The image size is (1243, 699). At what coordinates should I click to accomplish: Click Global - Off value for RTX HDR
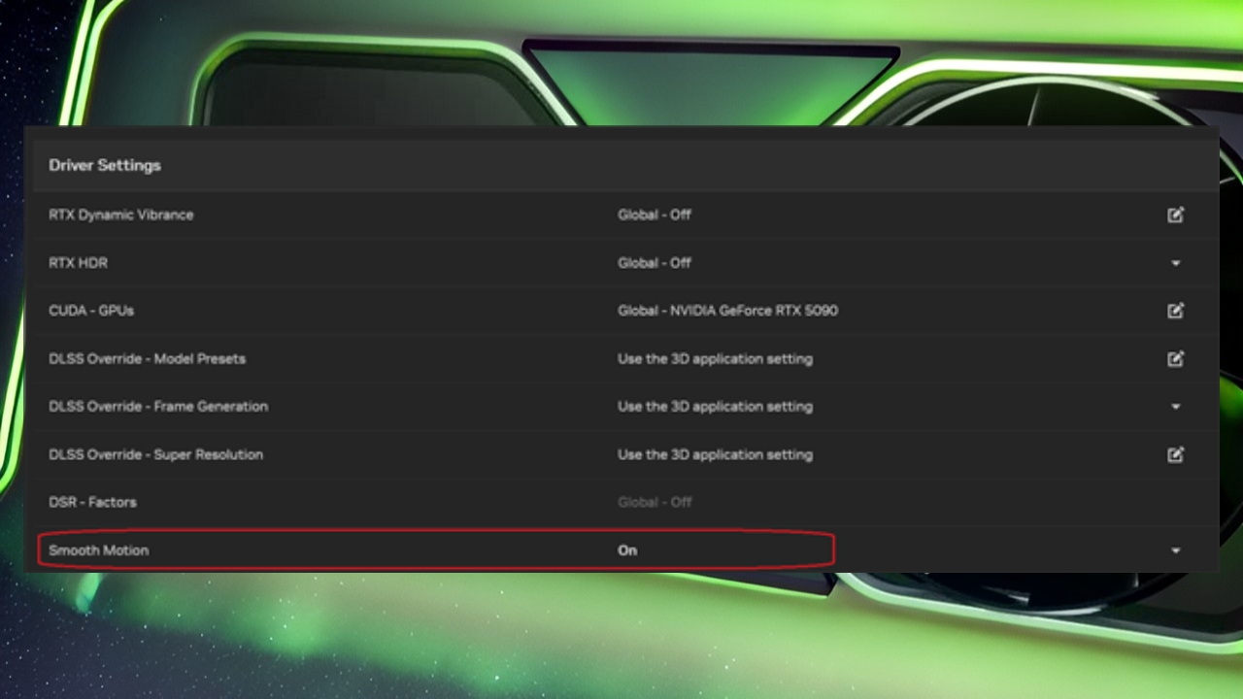[655, 262]
